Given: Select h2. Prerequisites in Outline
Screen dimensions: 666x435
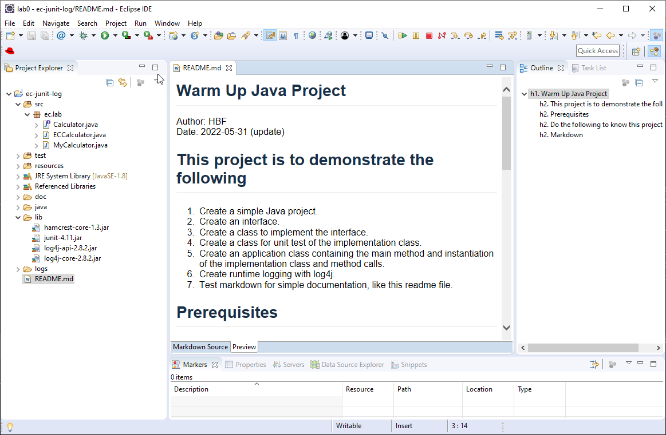Looking at the screenshot, I should tap(564, 114).
